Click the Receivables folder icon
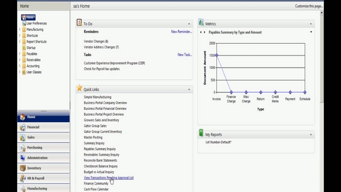This screenshot has height=192, width=341. coord(24,60)
